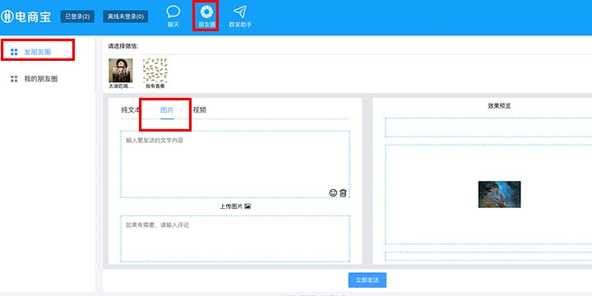Clear text with the trash icon
The width and height of the screenshot is (592, 296).
click(x=343, y=192)
